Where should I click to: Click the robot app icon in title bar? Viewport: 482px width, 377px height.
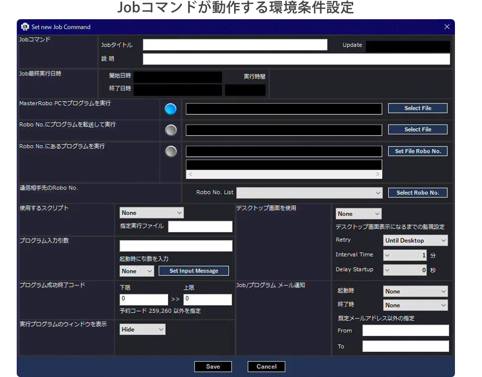point(25,27)
